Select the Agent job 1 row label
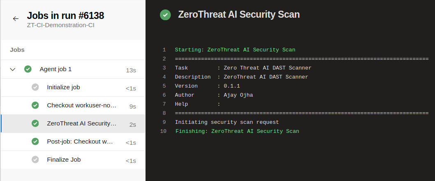 [x=56, y=69]
